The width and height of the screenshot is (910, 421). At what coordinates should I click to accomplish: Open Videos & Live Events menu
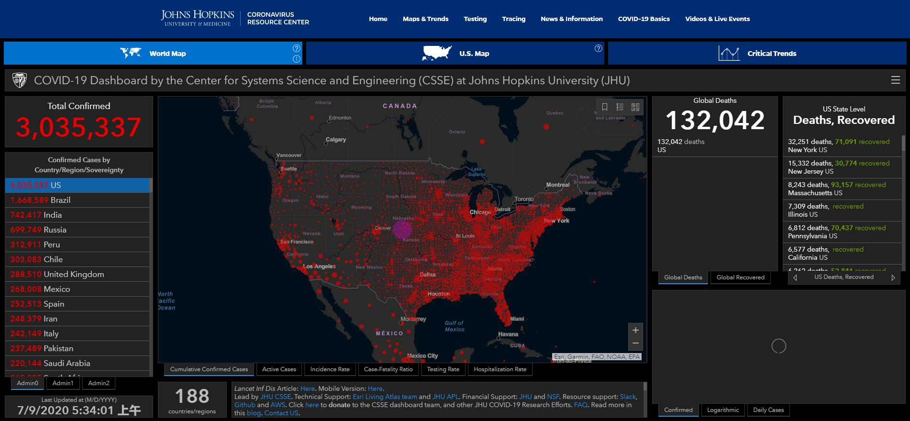coord(718,19)
